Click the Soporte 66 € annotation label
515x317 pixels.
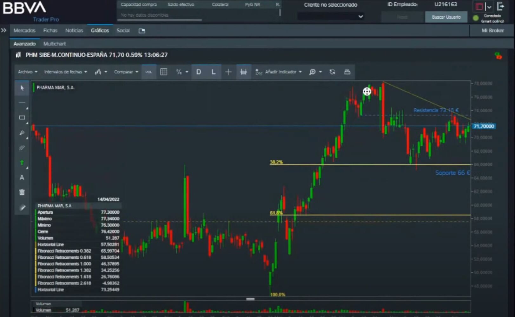click(x=453, y=173)
